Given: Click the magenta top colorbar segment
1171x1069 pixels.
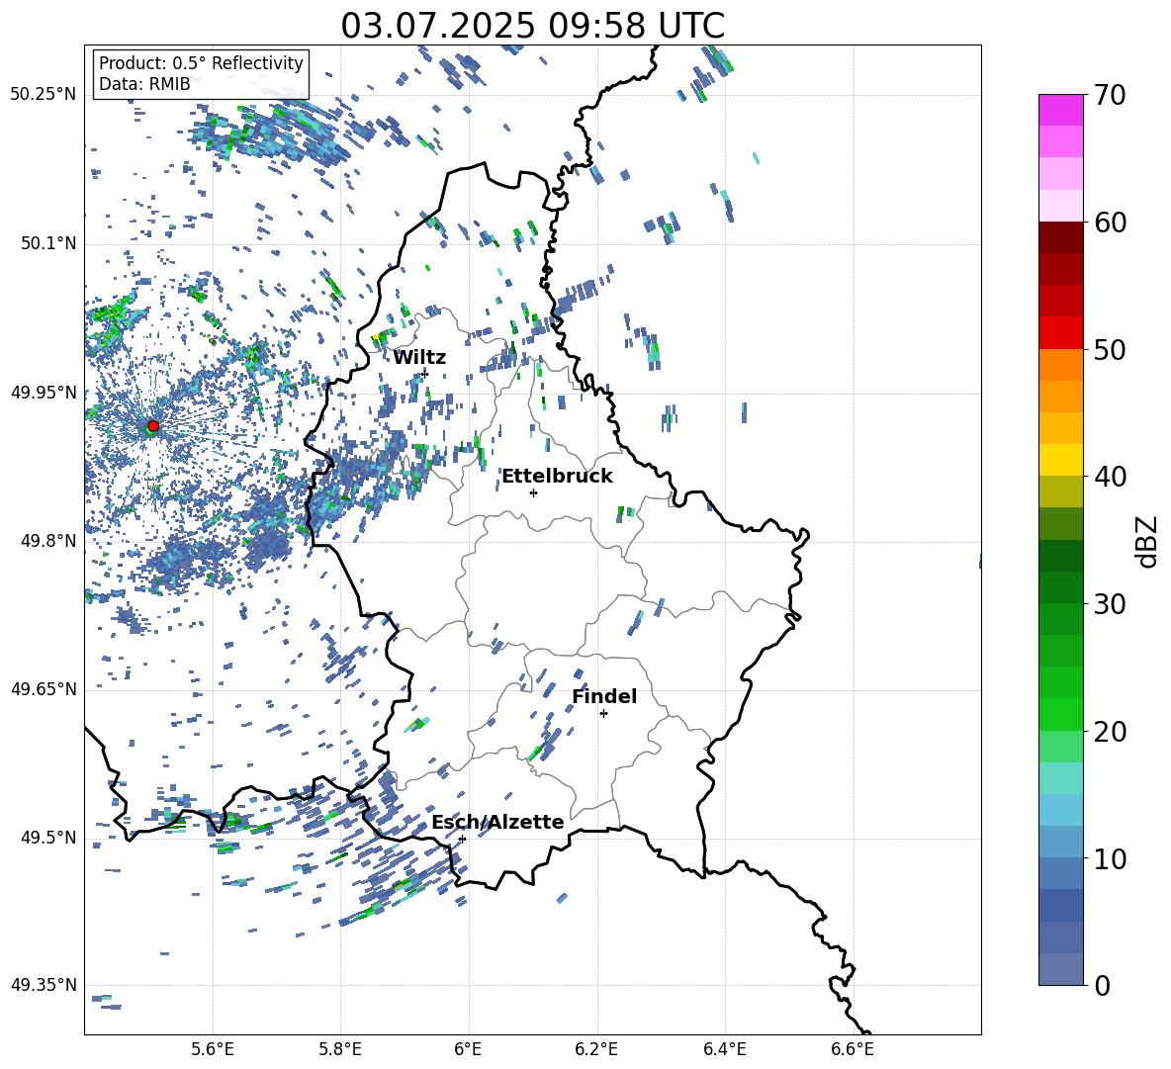Looking at the screenshot, I should 1060,111.
